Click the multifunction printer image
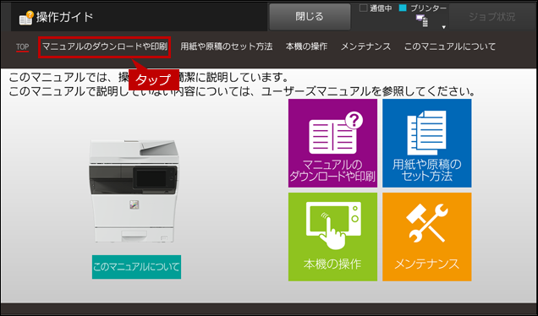This screenshot has width=538, height=316. [x=134, y=191]
